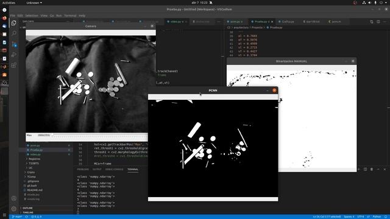Open the Extensions view icon
Viewport: 390px width, 219px height.
click(14, 65)
